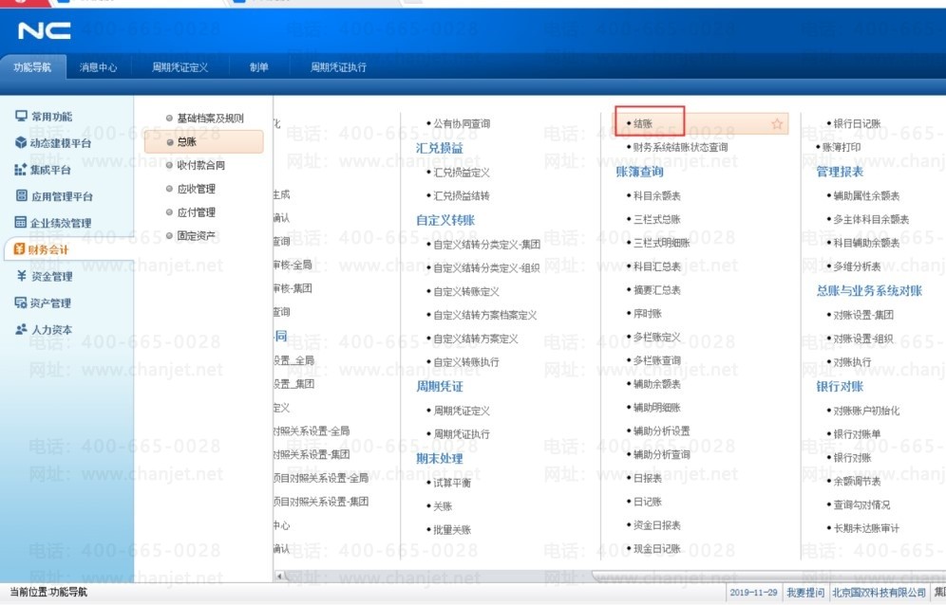This screenshot has height=605, width=946.
Task: Open 银行日记账
Action: pos(858,123)
